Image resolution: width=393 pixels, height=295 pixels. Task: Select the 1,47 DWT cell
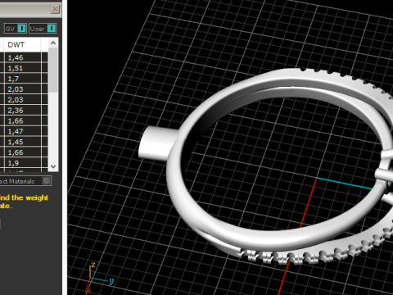point(22,131)
